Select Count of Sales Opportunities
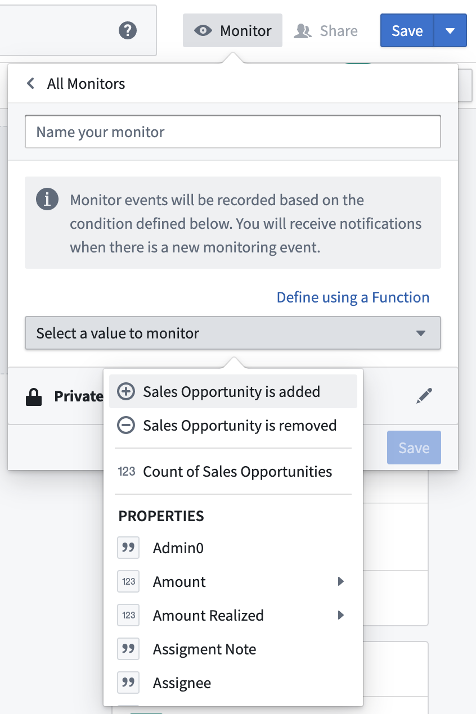This screenshot has width=476, height=714. pyautogui.click(x=233, y=471)
